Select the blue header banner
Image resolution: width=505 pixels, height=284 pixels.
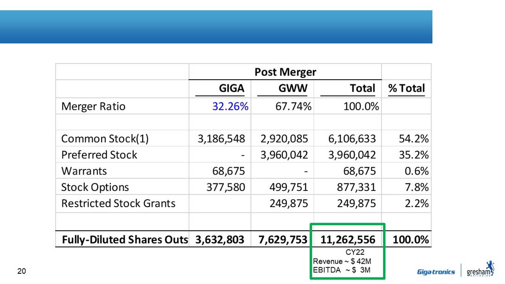click(216, 27)
